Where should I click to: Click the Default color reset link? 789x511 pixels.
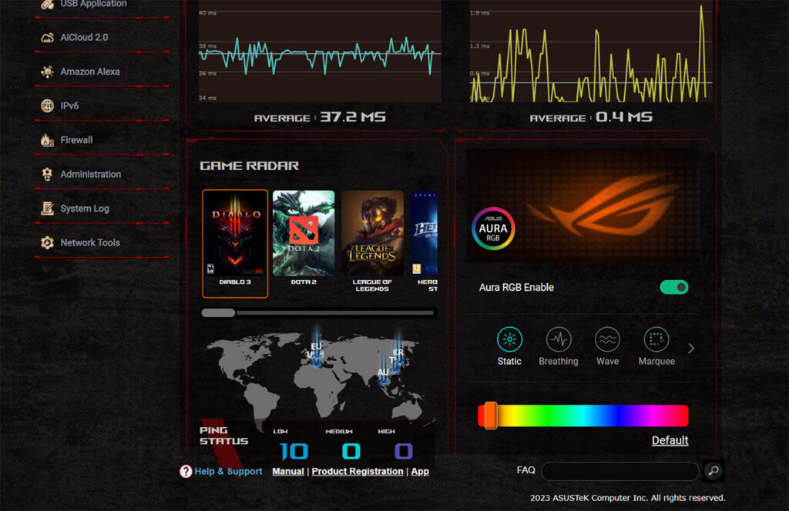[670, 439]
